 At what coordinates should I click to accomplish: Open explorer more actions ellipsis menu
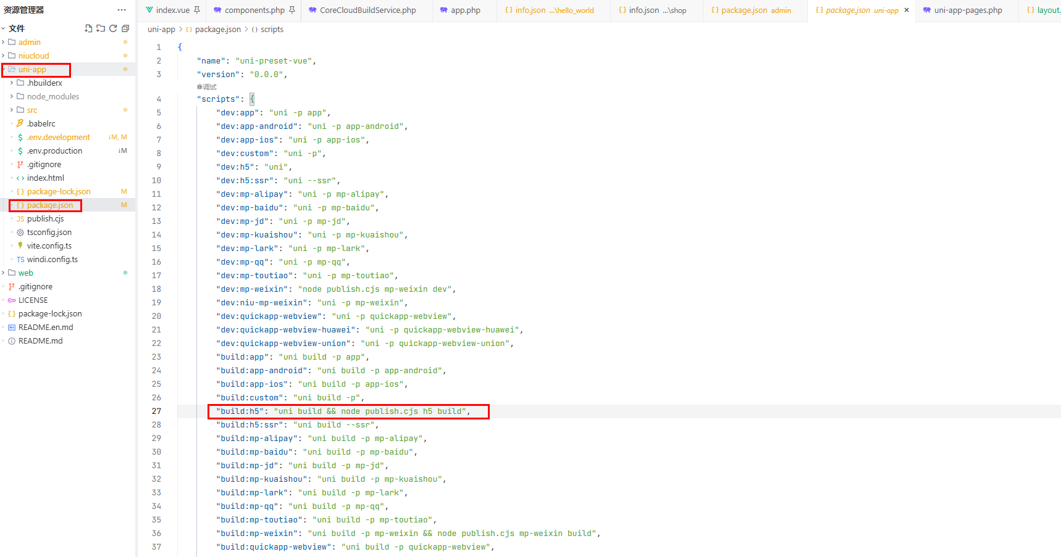click(122, 10)
